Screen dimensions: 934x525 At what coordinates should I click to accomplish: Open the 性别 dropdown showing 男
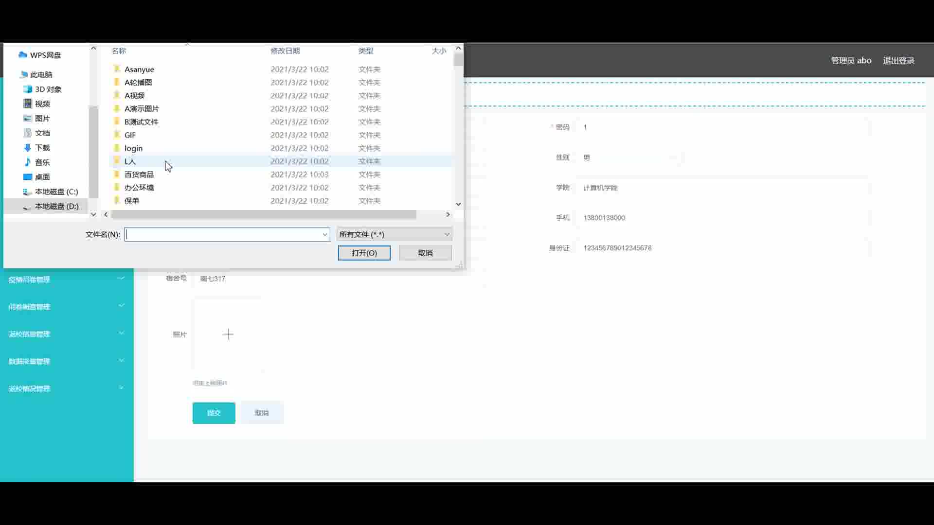(629, 157)
